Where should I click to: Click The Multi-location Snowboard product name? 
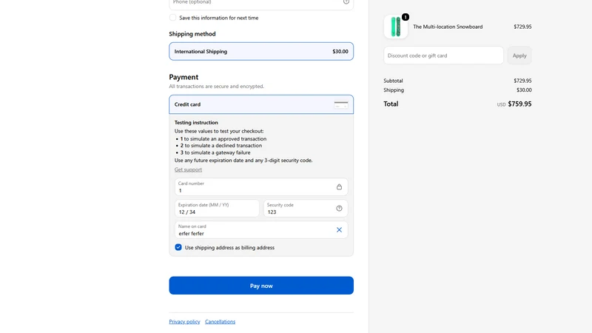coord(448,27)
